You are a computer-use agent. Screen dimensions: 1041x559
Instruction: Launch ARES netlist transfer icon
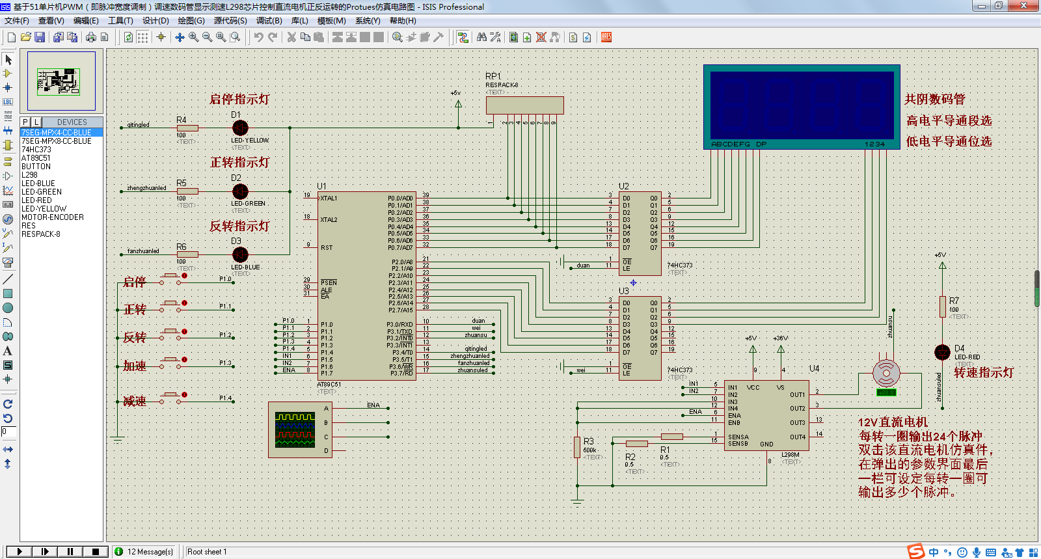pyautogui.click(x=606, y=37)
